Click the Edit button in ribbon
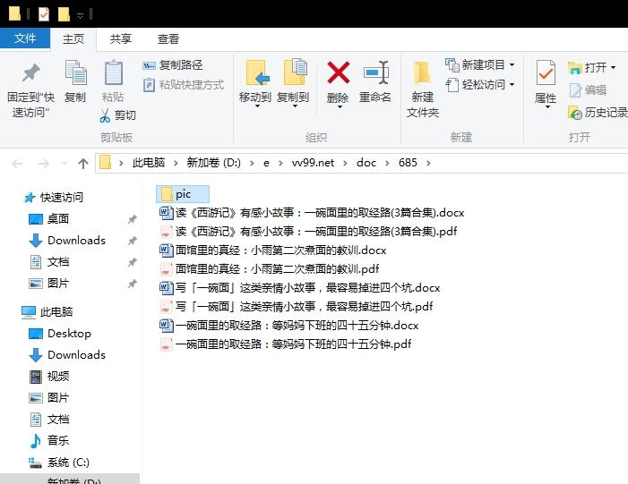 tap(588, 90)
